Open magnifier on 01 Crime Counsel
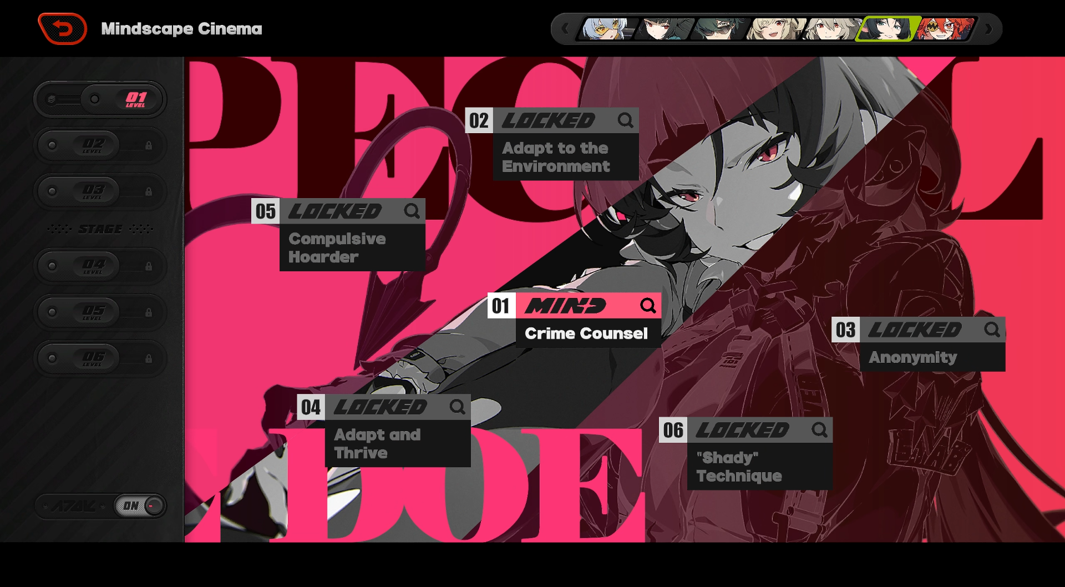The height and width of the screenshot is (587, 1065). point(648,306)
